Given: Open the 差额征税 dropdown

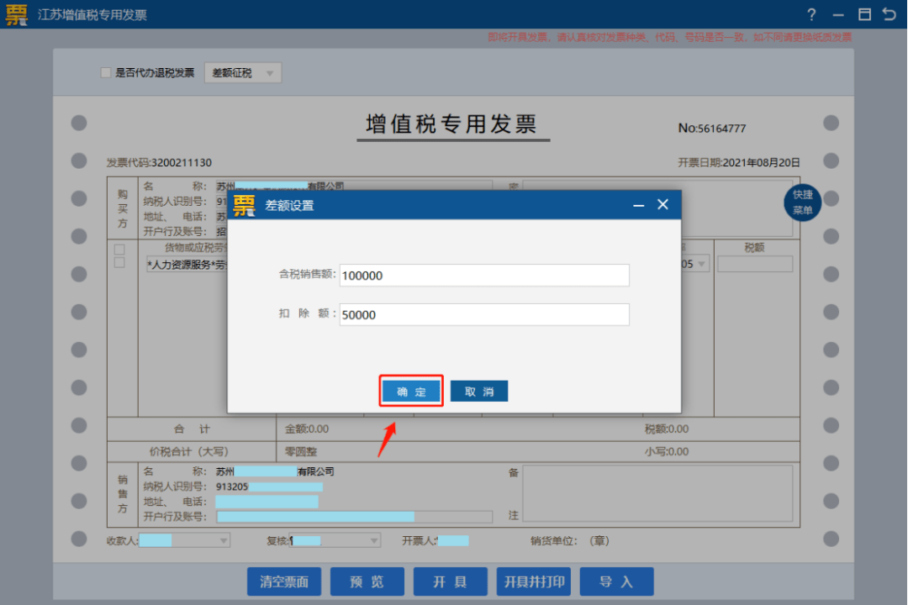Looking at the screenshot, I should [x=243, y=73].
